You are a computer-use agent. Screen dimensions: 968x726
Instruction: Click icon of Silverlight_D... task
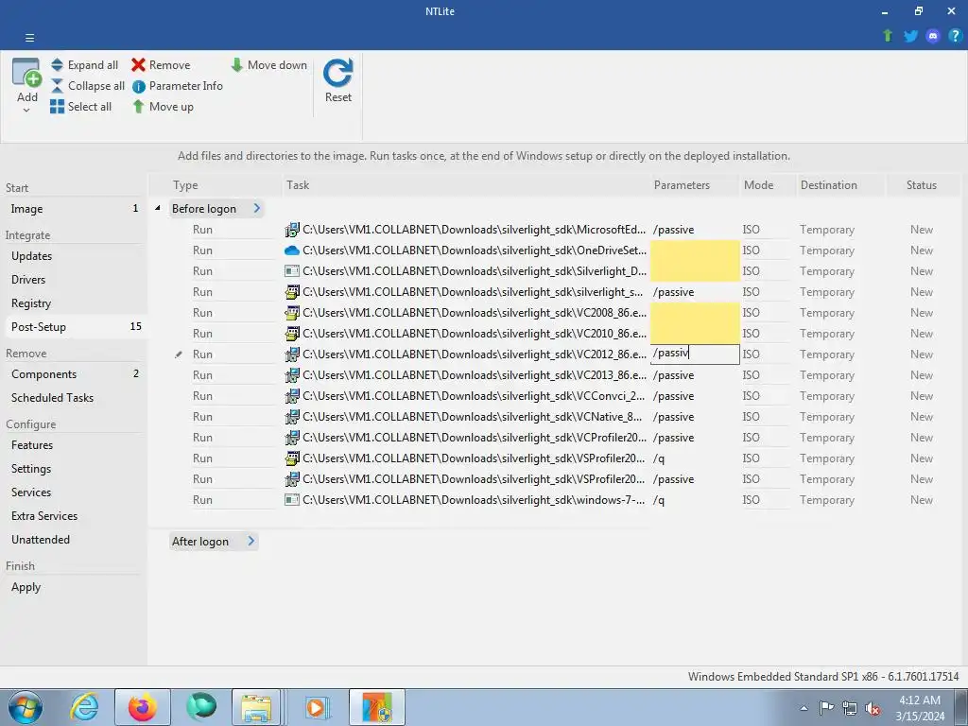(x=291, y=271)
